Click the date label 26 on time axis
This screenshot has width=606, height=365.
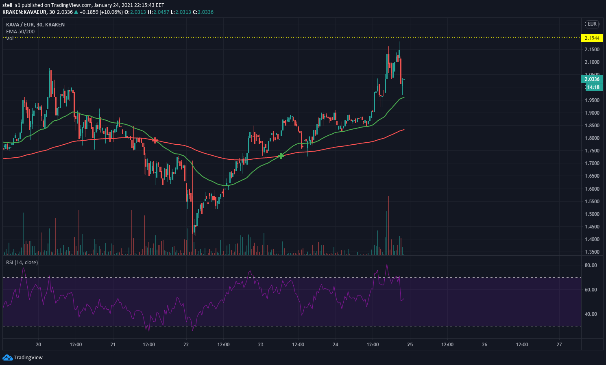point(485,345)
